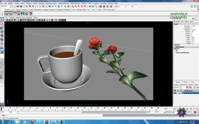This screenshot has height=124, width=199.
Task: Click the PM shelf button
Action: point(19,13)
